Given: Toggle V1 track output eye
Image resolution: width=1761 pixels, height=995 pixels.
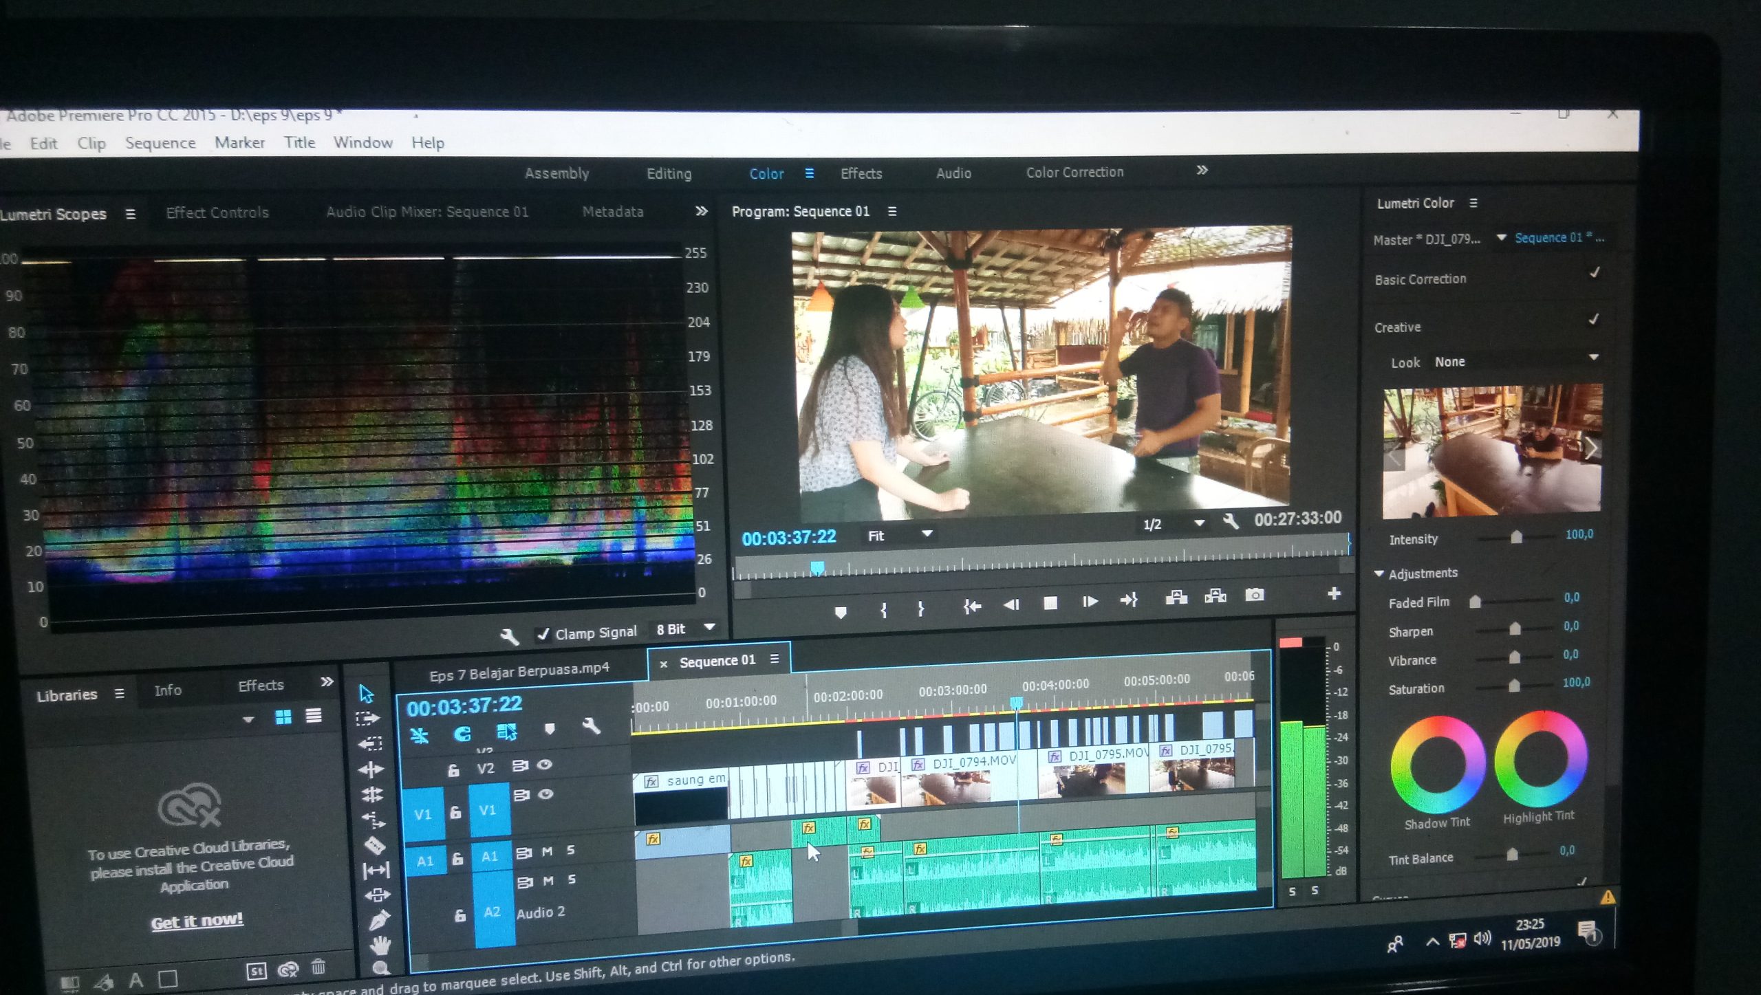Looking at the screenshot, I should (546, 794).
